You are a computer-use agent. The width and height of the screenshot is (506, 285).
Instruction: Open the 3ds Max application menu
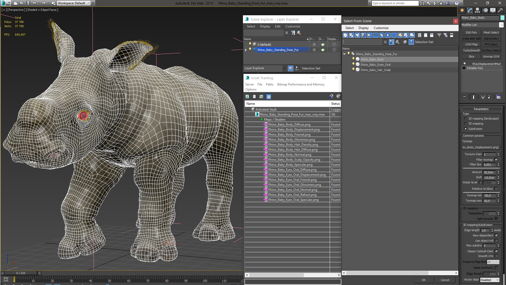tap(5, 3)
